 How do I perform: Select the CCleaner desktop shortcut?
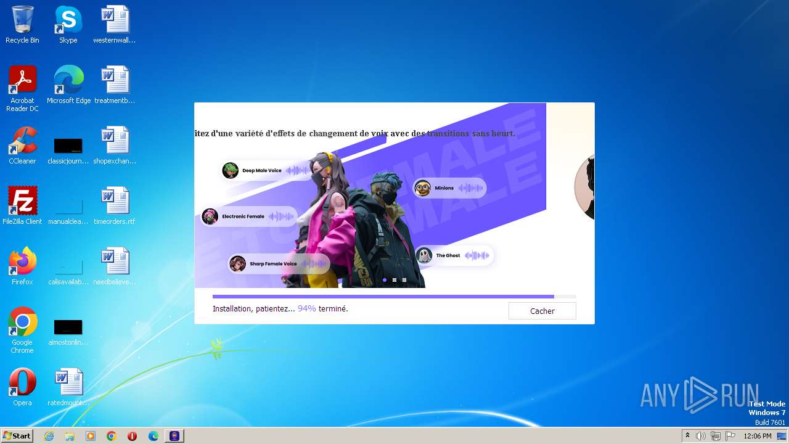point(22,146)
